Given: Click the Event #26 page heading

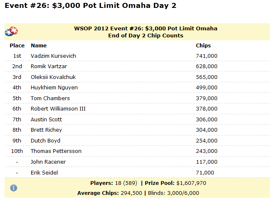Looking at the screenshot, I should pyautogui.click(x=91, y=5).
